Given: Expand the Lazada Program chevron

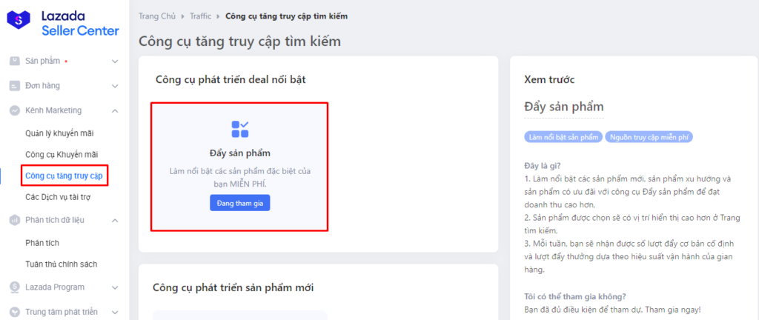Looking at the screenshot, I should [x=115, y=287].
